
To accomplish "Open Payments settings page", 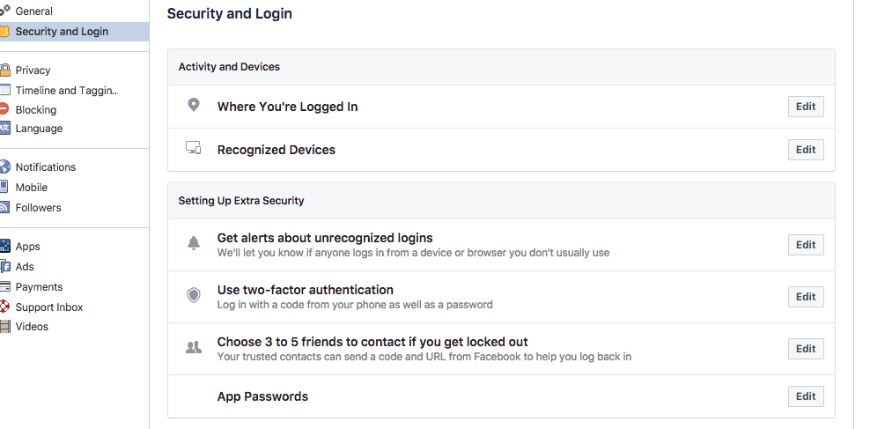I will pos(39,287).
